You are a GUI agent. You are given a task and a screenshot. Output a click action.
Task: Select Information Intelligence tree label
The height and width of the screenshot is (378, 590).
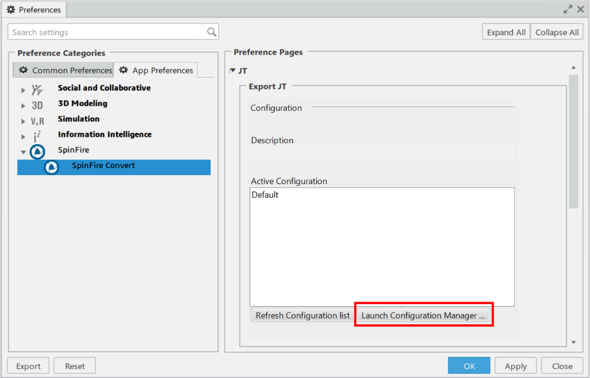(x=105, y=134)
